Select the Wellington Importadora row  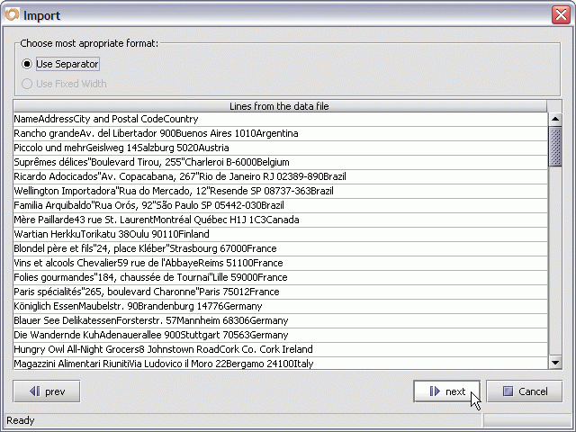point(280,191)
